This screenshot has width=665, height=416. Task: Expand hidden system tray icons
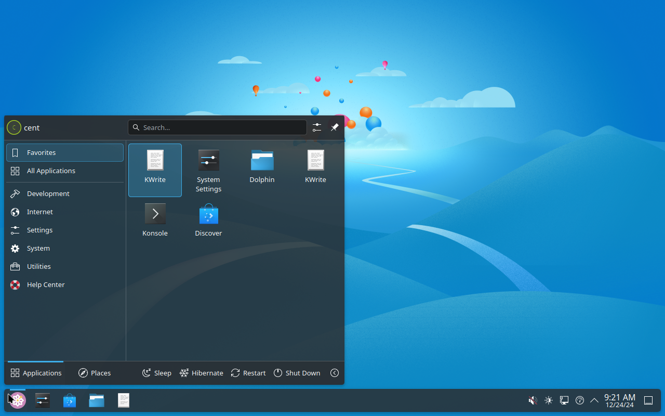tap(594, 400)
